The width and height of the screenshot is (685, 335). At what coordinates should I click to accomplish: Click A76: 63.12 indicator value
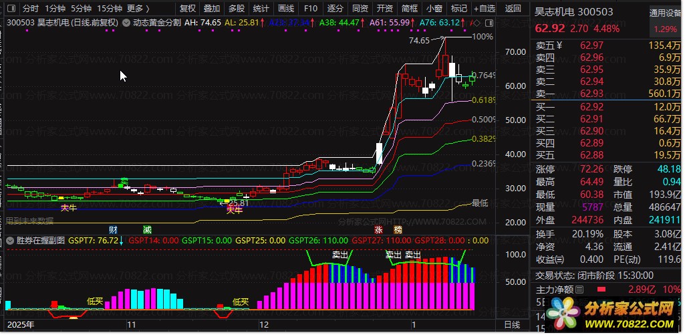439,22
